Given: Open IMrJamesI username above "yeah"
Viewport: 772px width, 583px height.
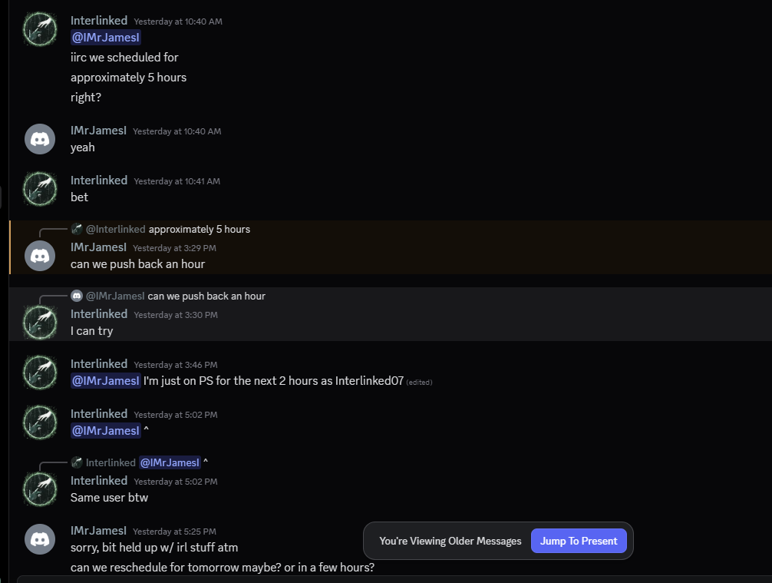Looking at the screenshot, I should (x=98, y=131).
